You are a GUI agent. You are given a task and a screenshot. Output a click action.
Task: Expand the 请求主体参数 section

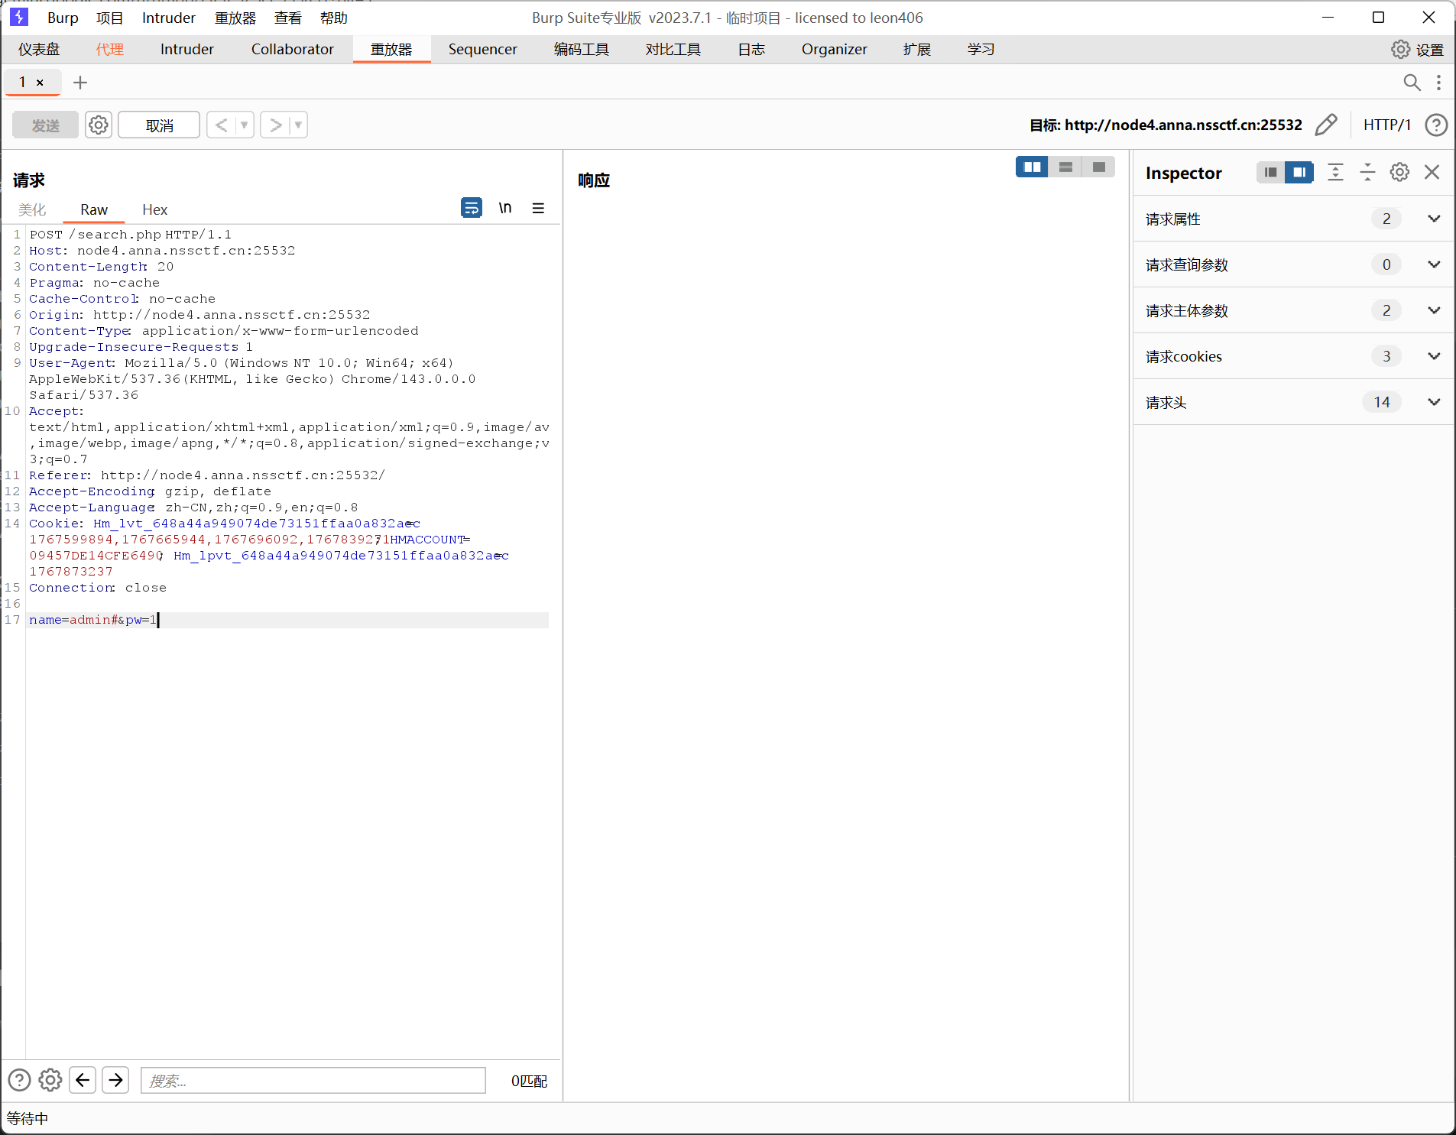1434,310
